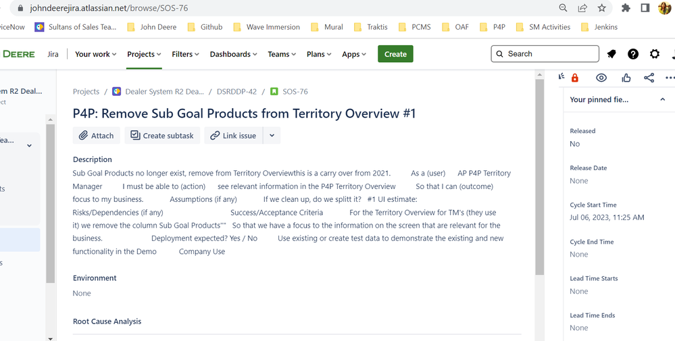Click the Environment None value
The width and height of the screenshot is (675, 341).
coord(82,293)
